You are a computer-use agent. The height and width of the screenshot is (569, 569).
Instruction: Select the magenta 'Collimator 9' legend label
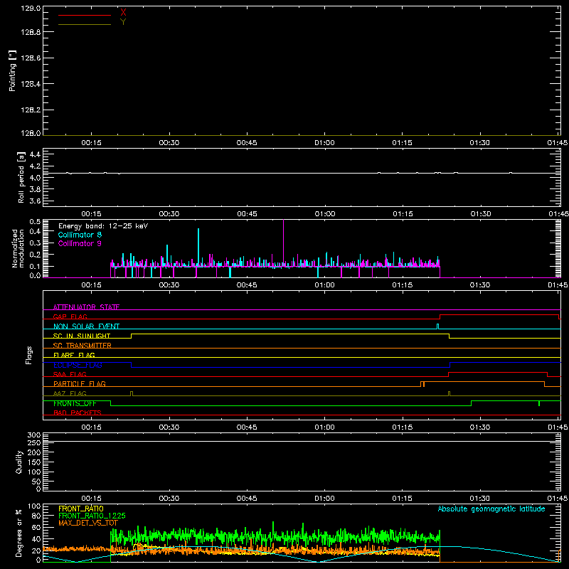(x=80, y=243)
